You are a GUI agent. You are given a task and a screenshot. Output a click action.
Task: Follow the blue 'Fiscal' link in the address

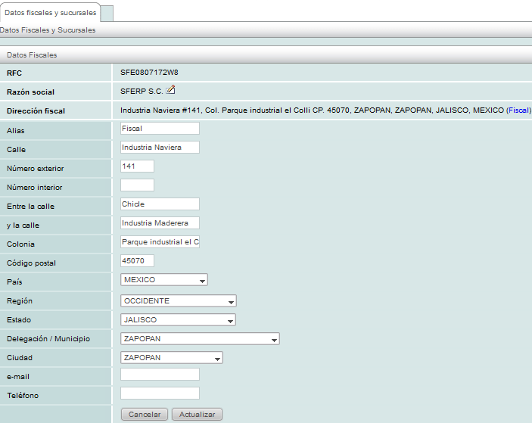click(x=518, y=110)
